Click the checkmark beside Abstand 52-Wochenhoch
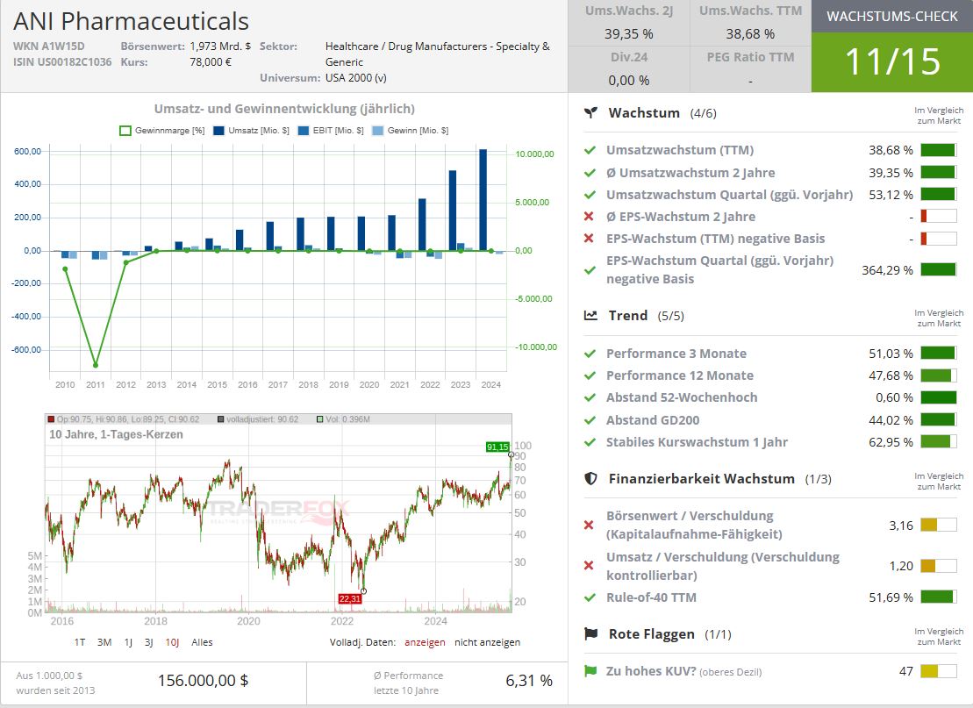 (x=590, y=397)
